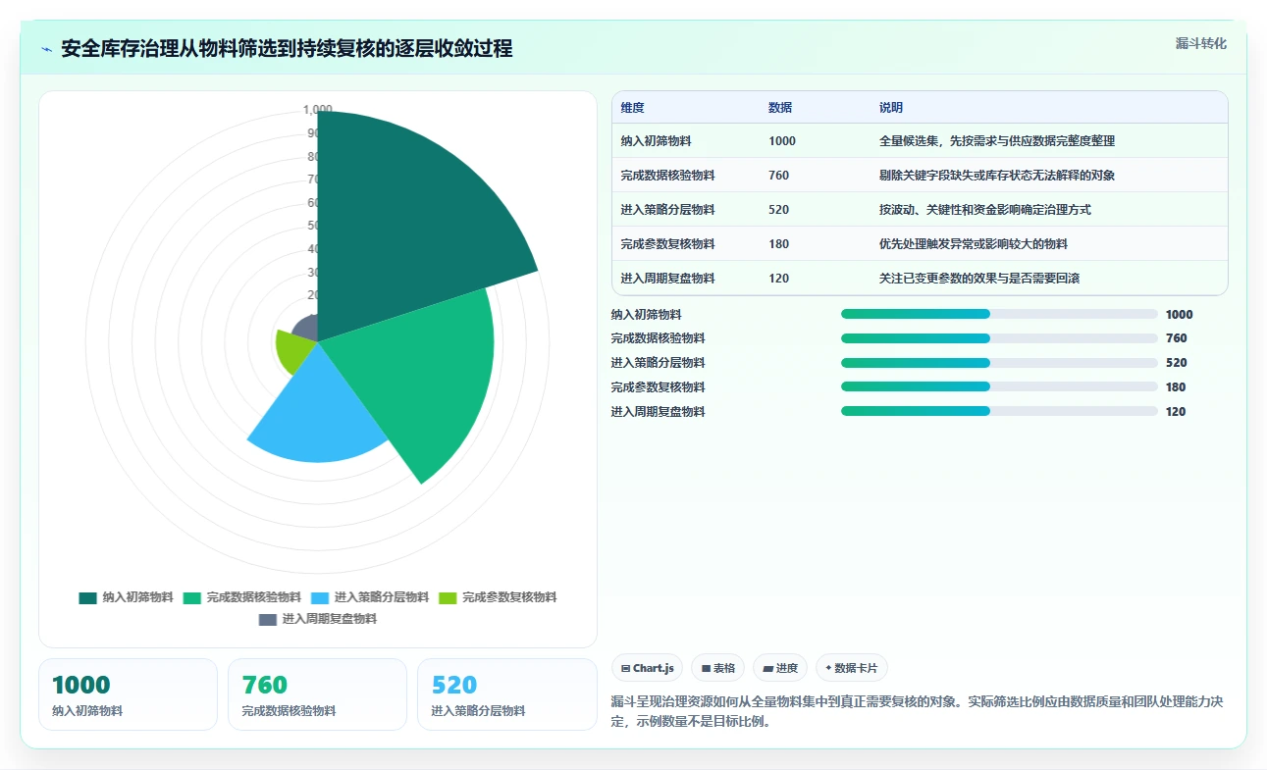Open the 760 完成数据核验物料 data card

click(x=317, y=694)
